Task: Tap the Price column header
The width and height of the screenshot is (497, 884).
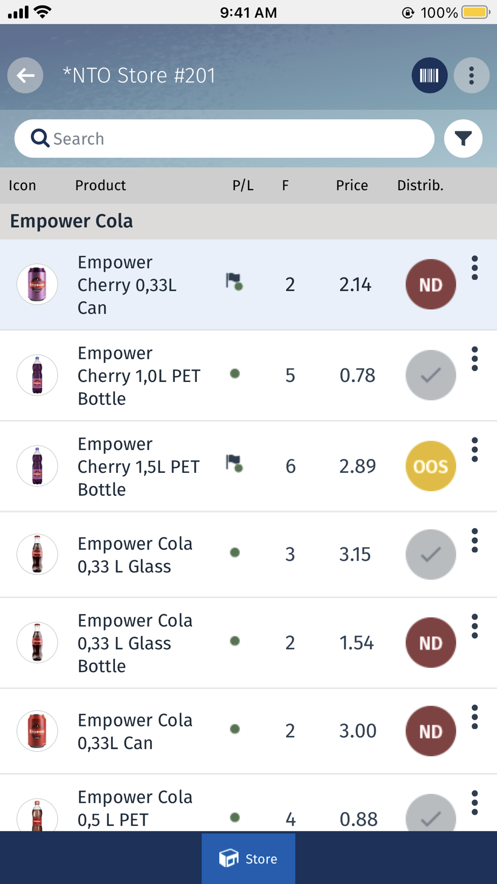Action: (x=352, y=185)
